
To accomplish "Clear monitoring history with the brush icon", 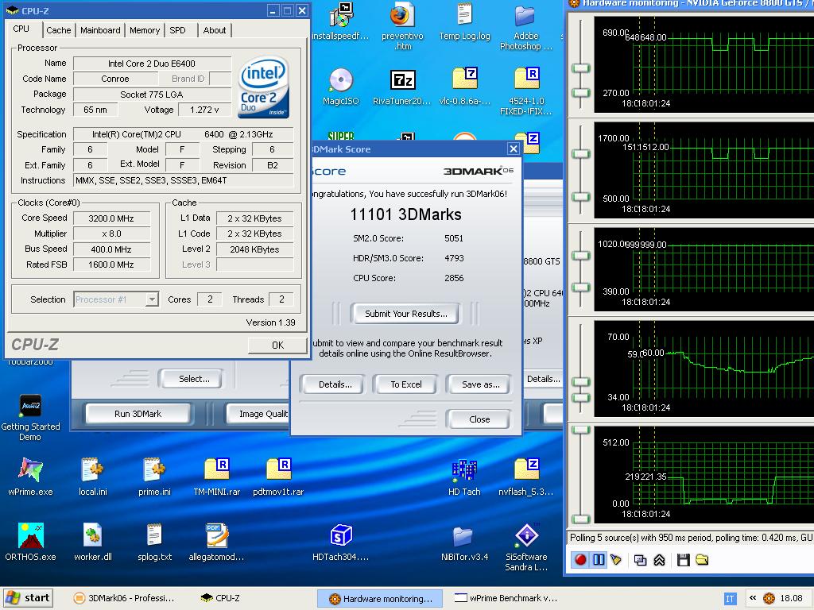I will pos(616,560).
